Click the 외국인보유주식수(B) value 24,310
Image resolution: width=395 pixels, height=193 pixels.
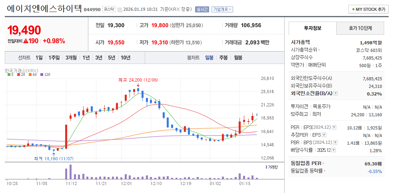pyautogui.click(x=375, y=86)
